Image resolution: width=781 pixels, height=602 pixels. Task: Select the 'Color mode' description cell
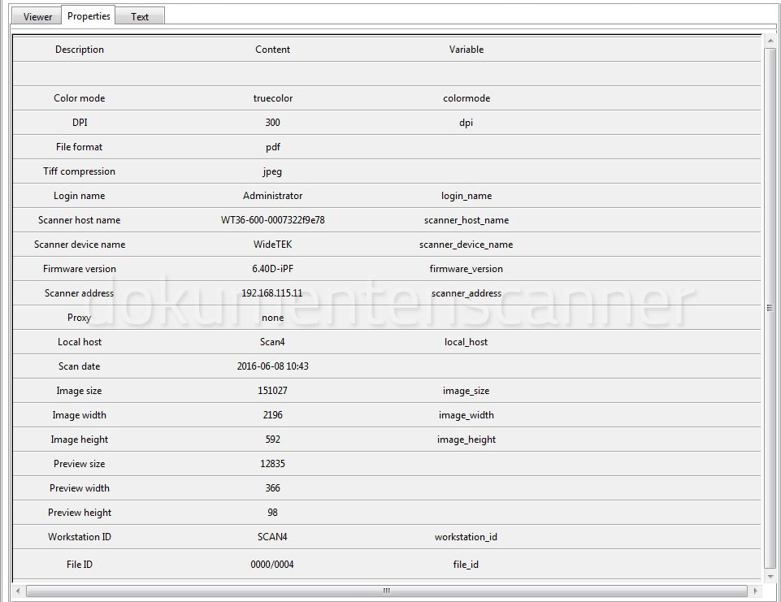(x=79, y=98)
